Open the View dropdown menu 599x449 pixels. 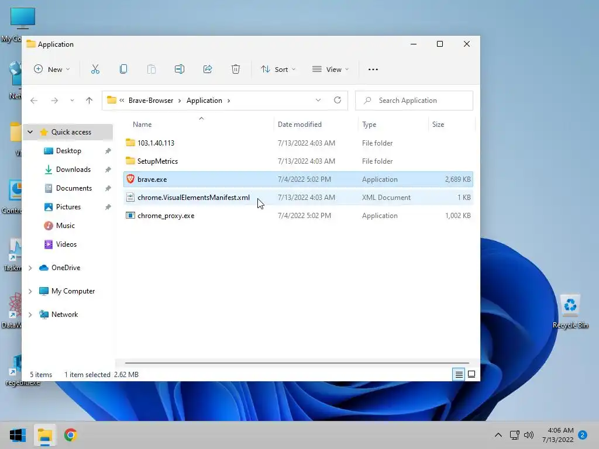[x=331, y=69]
